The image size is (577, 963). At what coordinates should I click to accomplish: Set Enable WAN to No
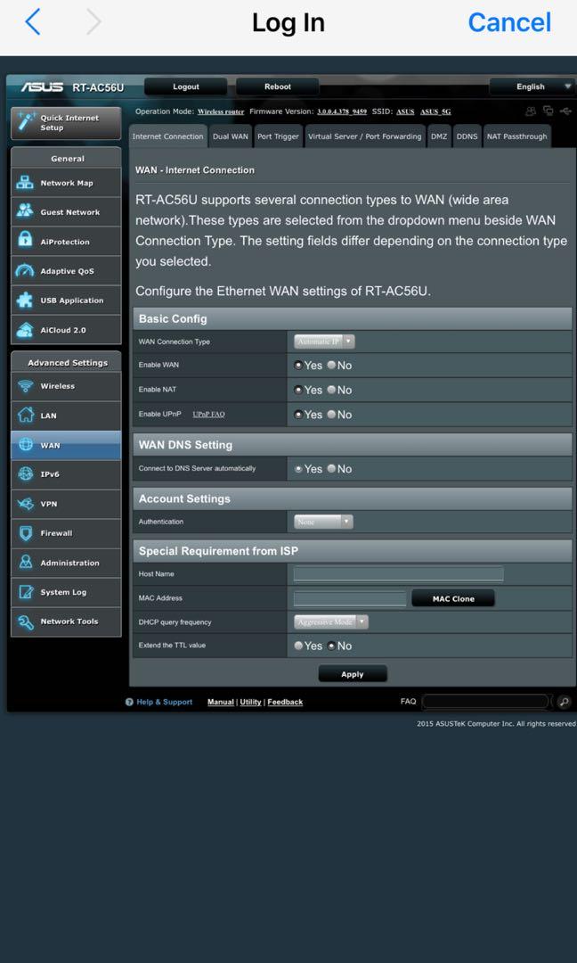(x=331, y=366)
